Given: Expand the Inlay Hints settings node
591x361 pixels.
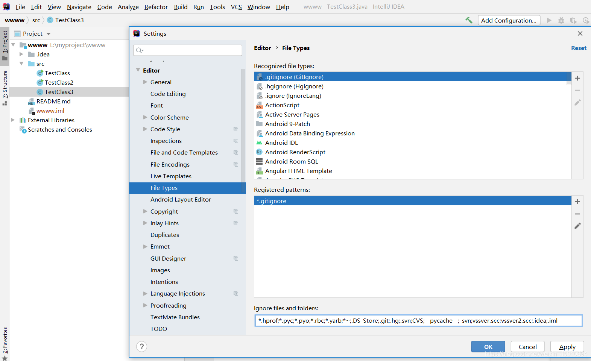Looking at the screenshot, I should click(x=145, y=223).
